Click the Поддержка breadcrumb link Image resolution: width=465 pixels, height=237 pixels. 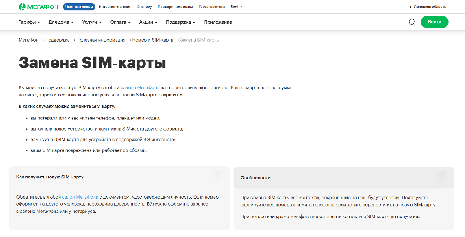[57, 40]
